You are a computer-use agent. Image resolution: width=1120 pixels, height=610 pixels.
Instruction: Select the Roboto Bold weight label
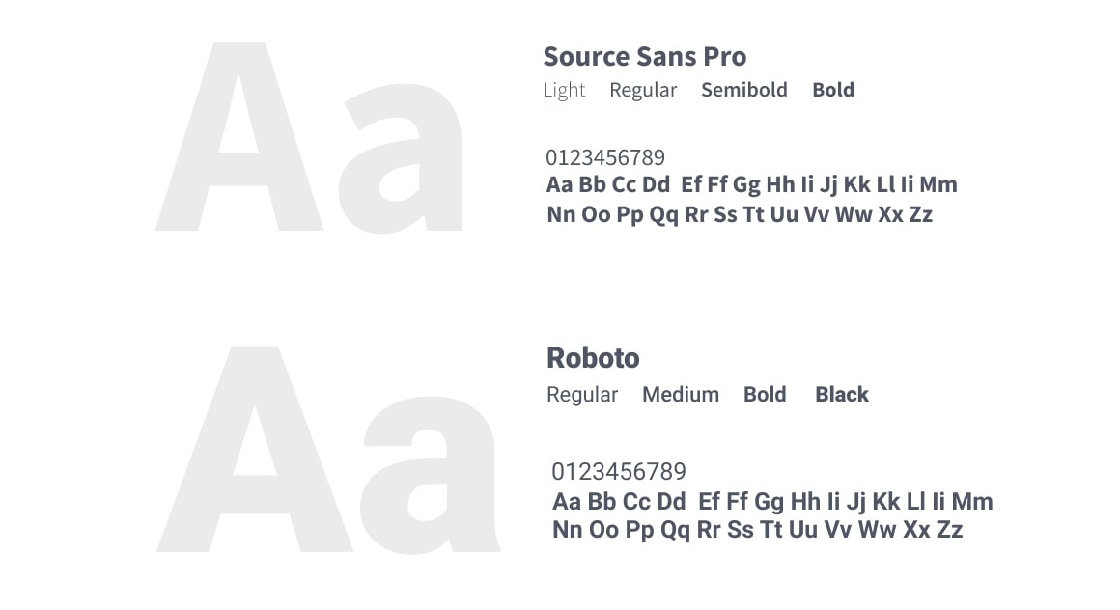tap(765, 395)
